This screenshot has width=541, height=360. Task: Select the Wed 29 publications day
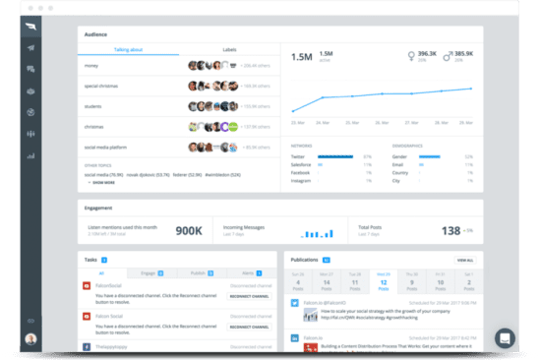[384, 281]
